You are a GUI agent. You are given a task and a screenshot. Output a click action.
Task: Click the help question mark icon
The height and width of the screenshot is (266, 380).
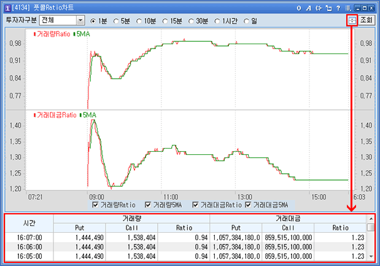pyautogui.click(x=338, y=8)
